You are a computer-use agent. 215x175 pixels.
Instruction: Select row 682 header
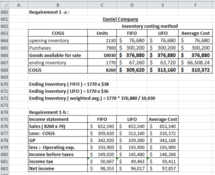(5, 168)
